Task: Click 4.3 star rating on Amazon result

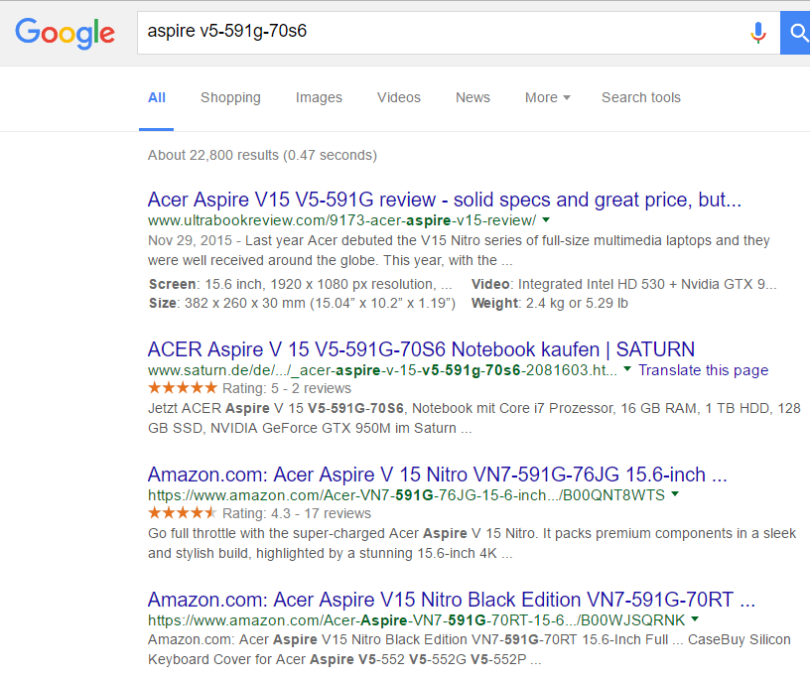Action: [x=183, y=512]
